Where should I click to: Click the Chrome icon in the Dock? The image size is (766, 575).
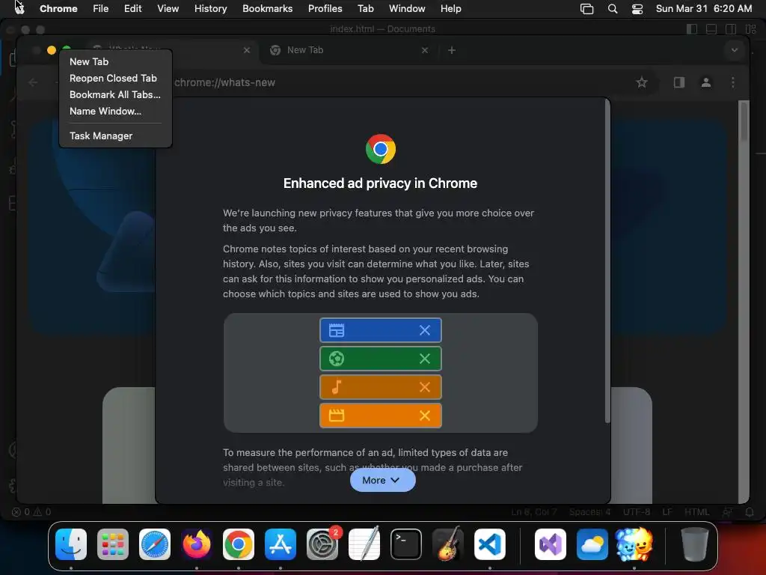pyautogui.click(x=239, y=544)
